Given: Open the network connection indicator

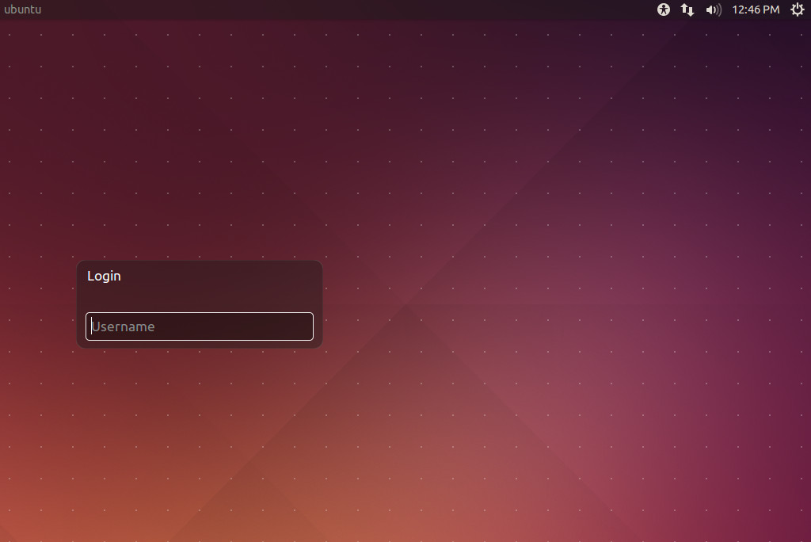Looking at the screenshot, I should tap(687, 10).
